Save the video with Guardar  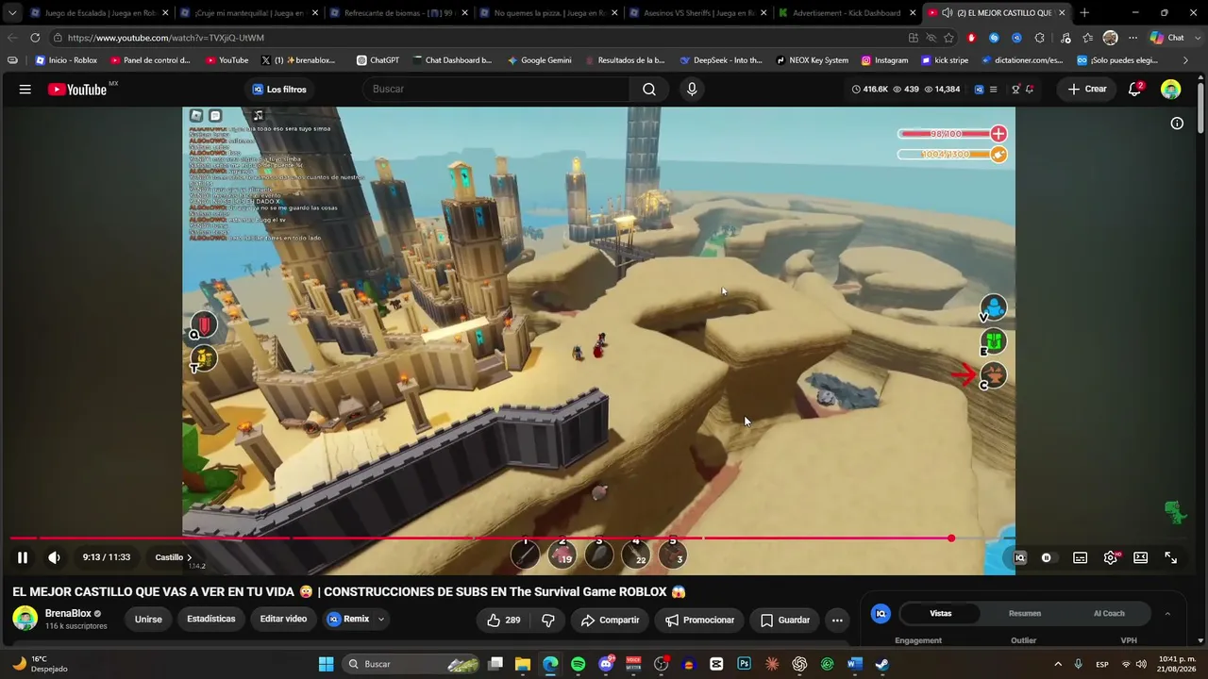[x=785, y=620]
